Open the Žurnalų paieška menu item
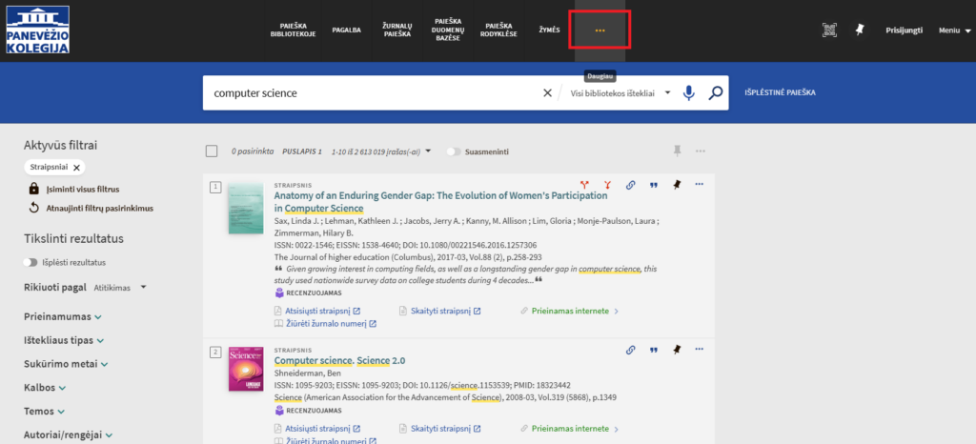Screen dimensions: 976x444 click(396, 30)
